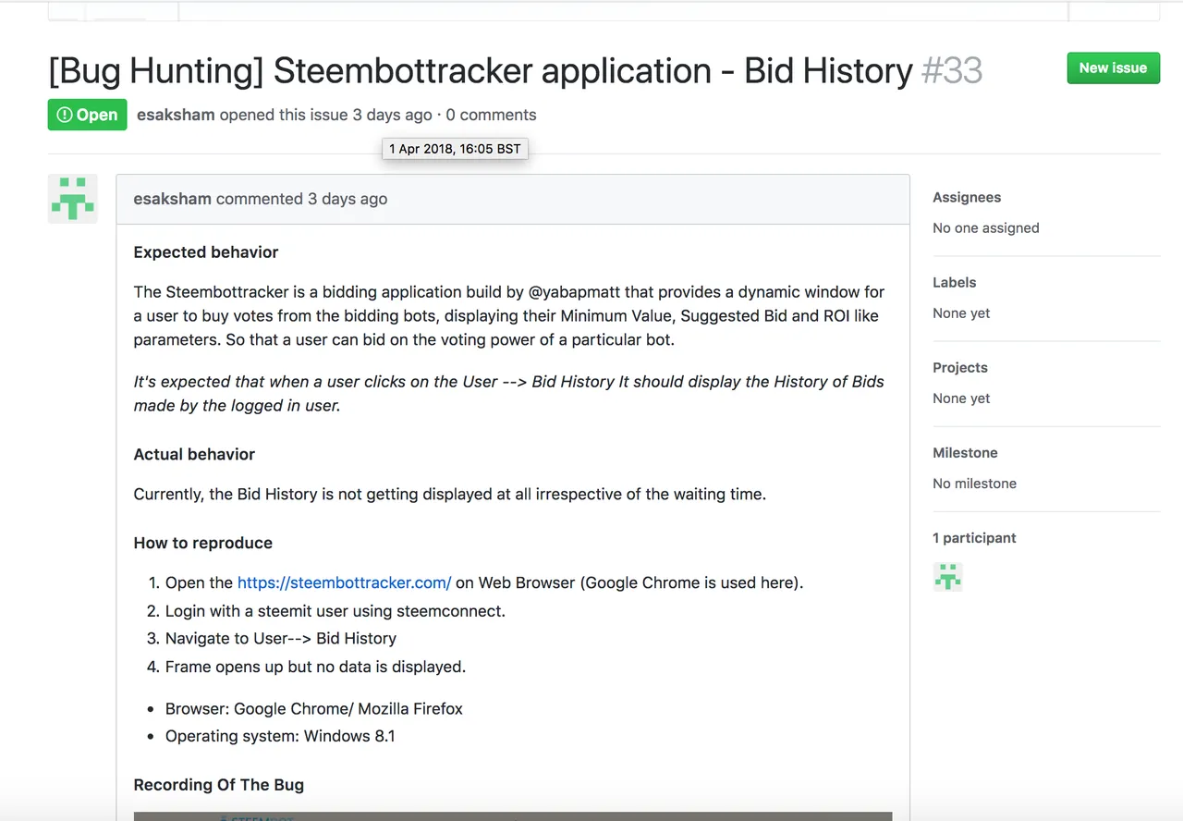This screenshot has height=821, width=1183.
Task: Click the Projects sidebar heading
Action: [960, 367]
